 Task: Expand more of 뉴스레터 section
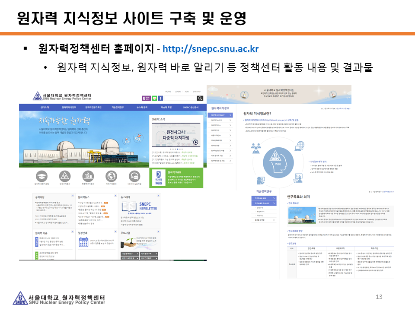click(x=158, y=196)
